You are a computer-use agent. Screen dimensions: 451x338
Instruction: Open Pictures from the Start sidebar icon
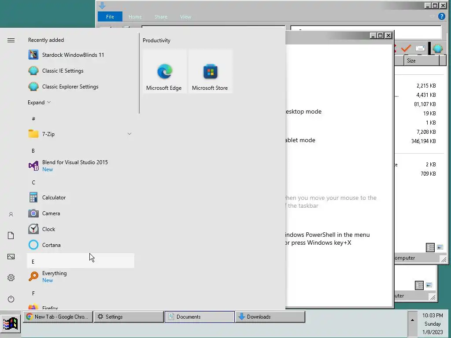pyautogui.click(x=11, y=257)
